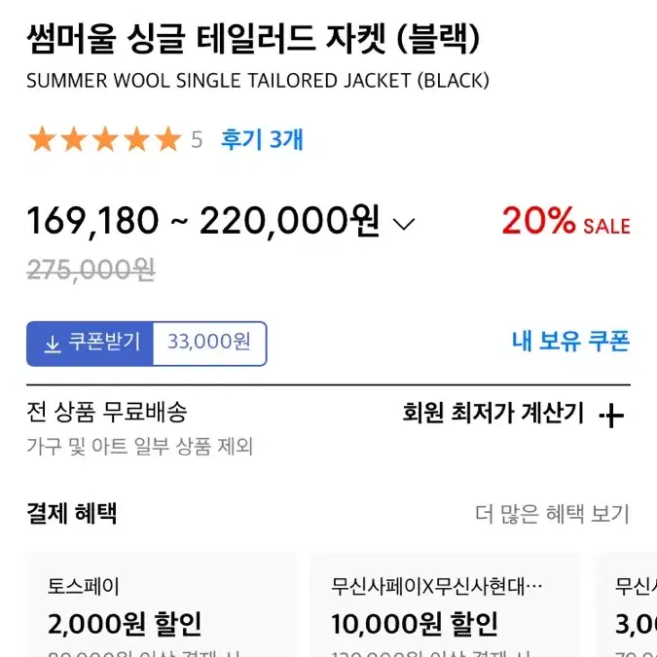
Task: Click the 썸머울 싱글 테일러드 자켓 product title
Action: [x=253, y=39]
